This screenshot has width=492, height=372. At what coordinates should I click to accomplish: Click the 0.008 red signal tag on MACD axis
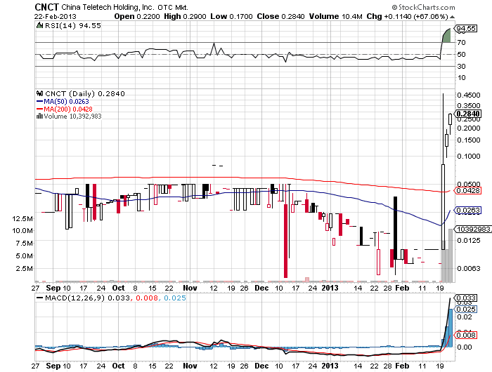[x=466, y=335]
